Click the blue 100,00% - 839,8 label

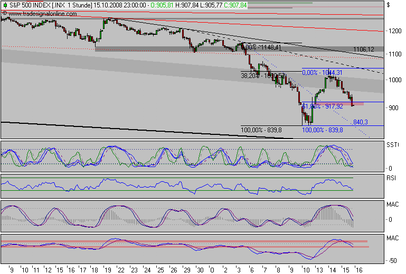pos(323,130)
